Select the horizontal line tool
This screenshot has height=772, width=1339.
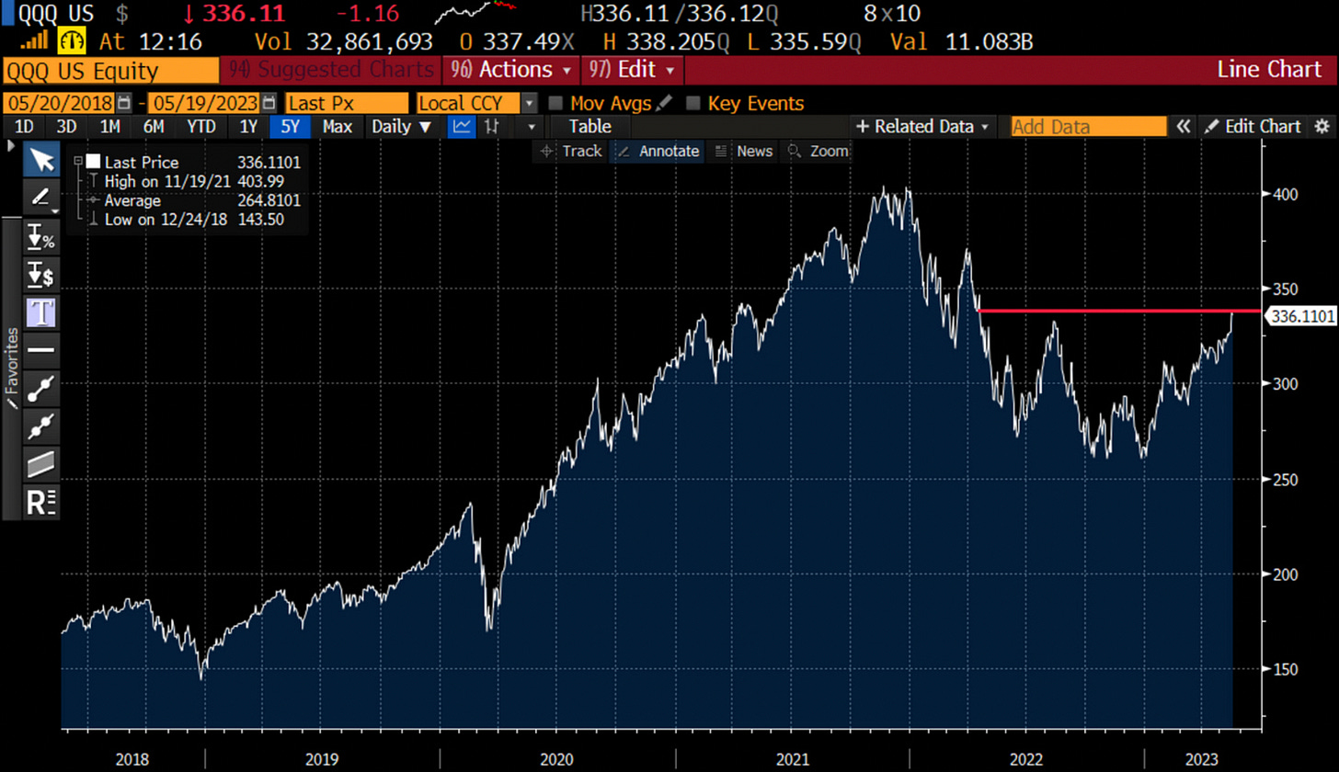point(42,350)
